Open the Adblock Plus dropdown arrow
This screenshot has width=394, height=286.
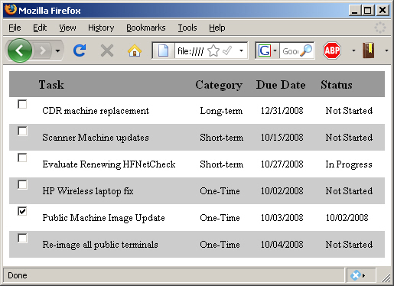click(x=353, y=50)
